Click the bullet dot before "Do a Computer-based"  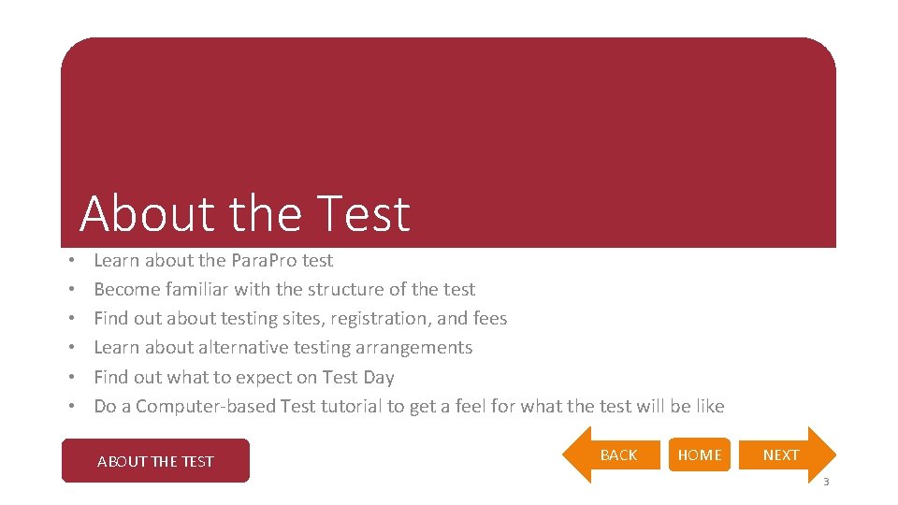[x=70, y=407]
